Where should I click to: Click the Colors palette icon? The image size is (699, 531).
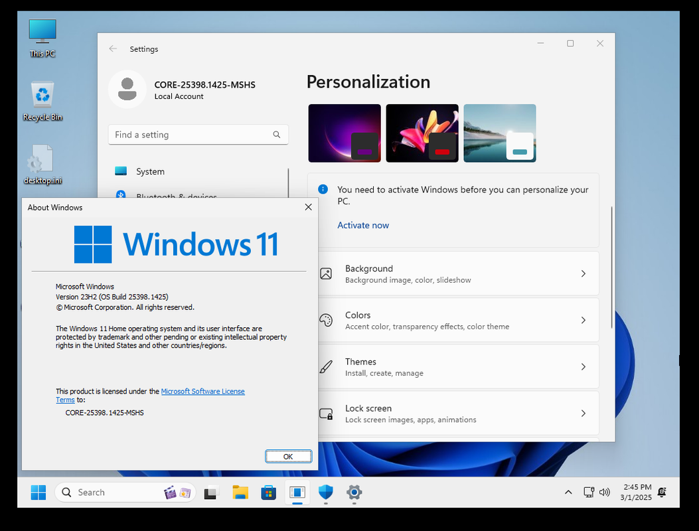(x=326, y=320)
